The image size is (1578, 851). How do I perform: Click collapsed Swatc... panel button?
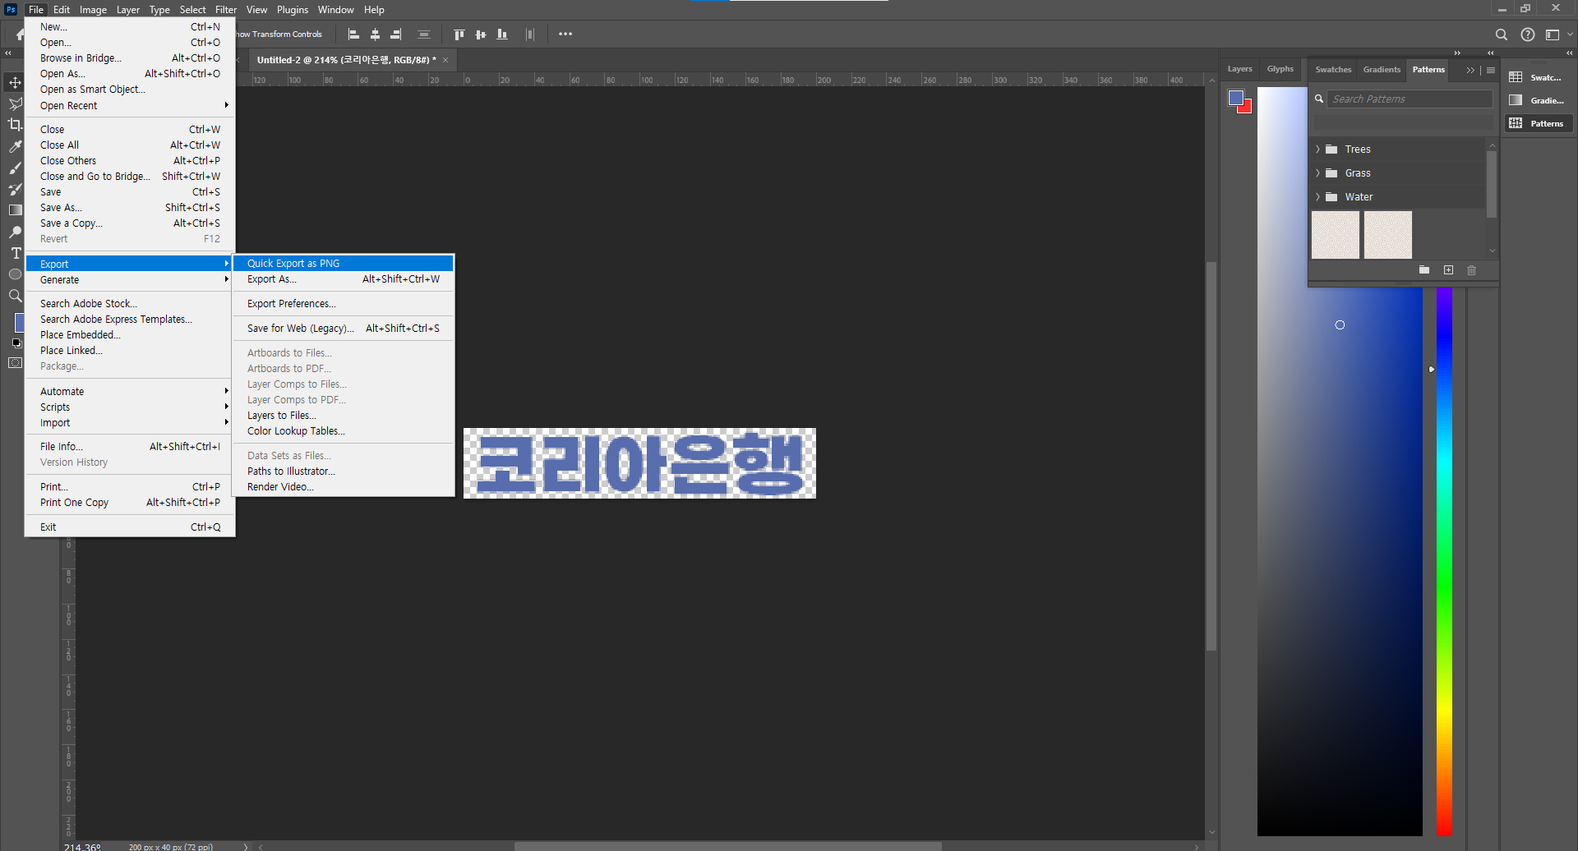(1539, 77)
